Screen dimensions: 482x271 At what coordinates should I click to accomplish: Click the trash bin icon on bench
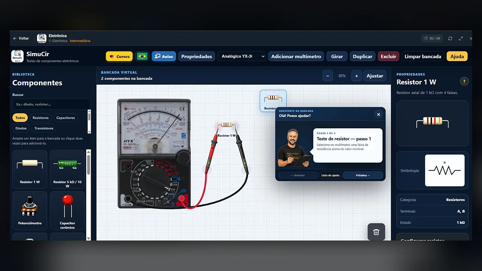click(x=376, y=232)
